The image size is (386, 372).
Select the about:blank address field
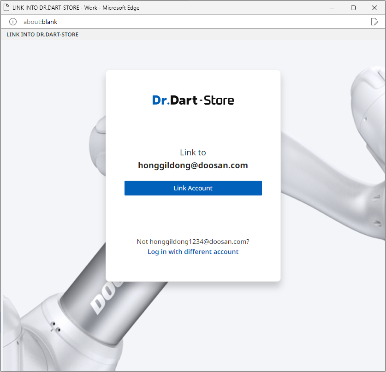tap(41, 22)
